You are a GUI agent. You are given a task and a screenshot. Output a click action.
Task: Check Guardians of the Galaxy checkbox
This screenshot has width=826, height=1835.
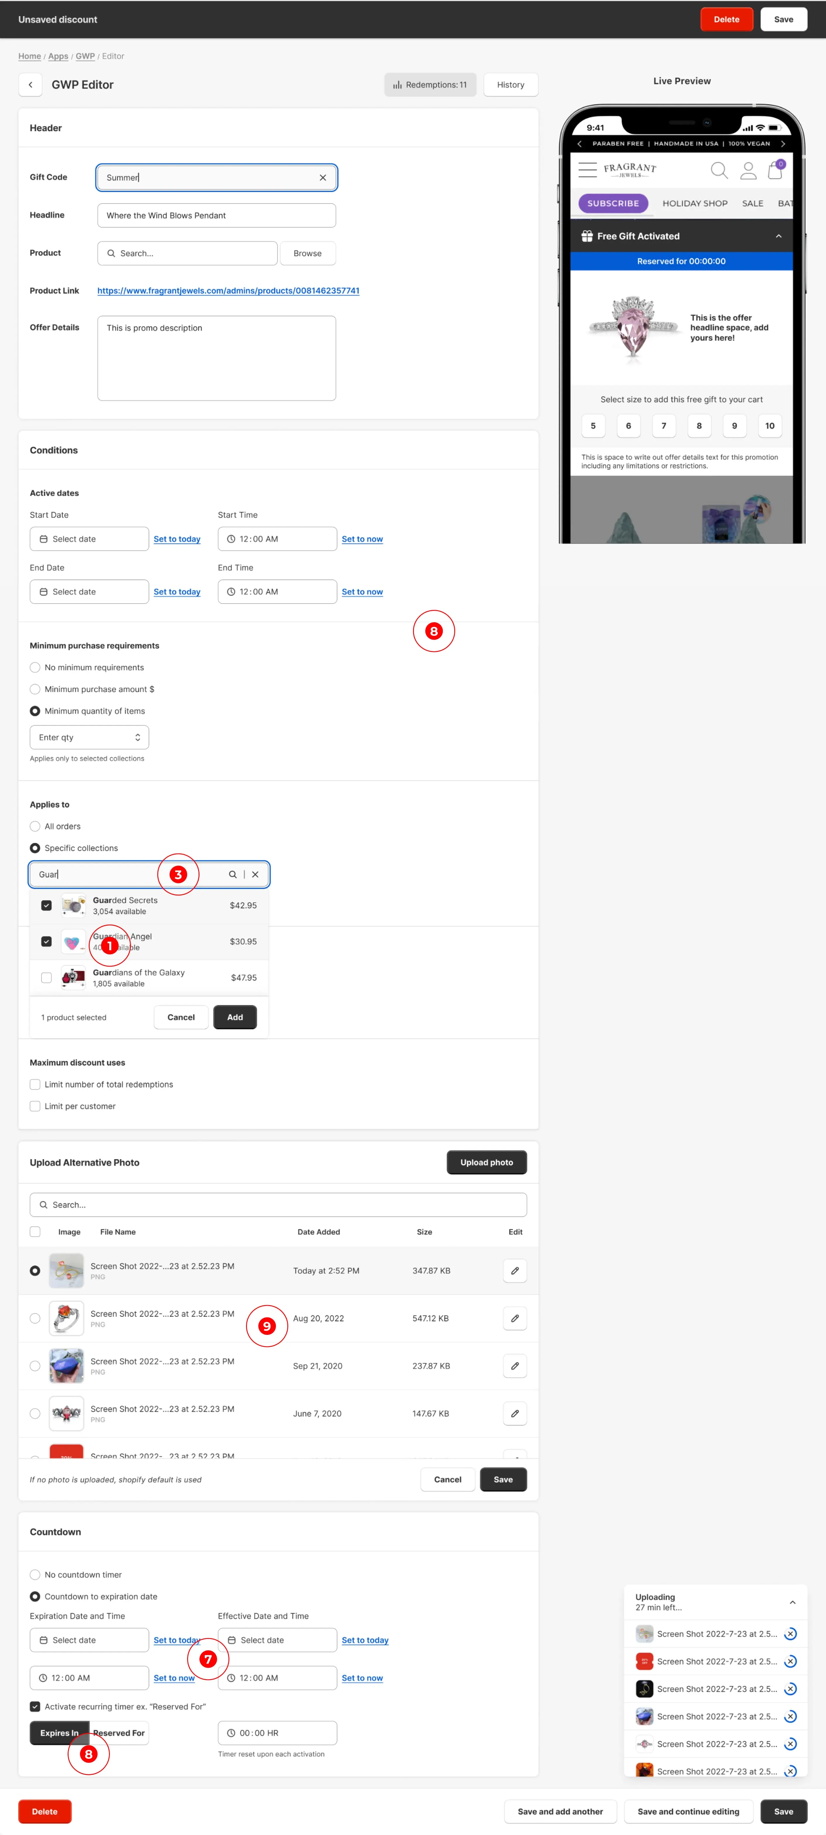(x=46, y=977)
